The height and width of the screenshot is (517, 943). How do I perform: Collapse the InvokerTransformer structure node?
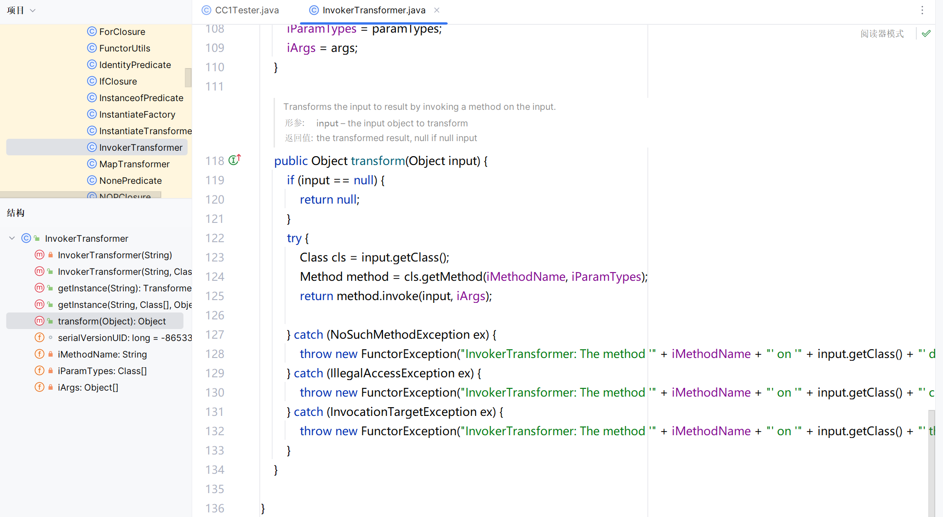[x=12, y=238]
